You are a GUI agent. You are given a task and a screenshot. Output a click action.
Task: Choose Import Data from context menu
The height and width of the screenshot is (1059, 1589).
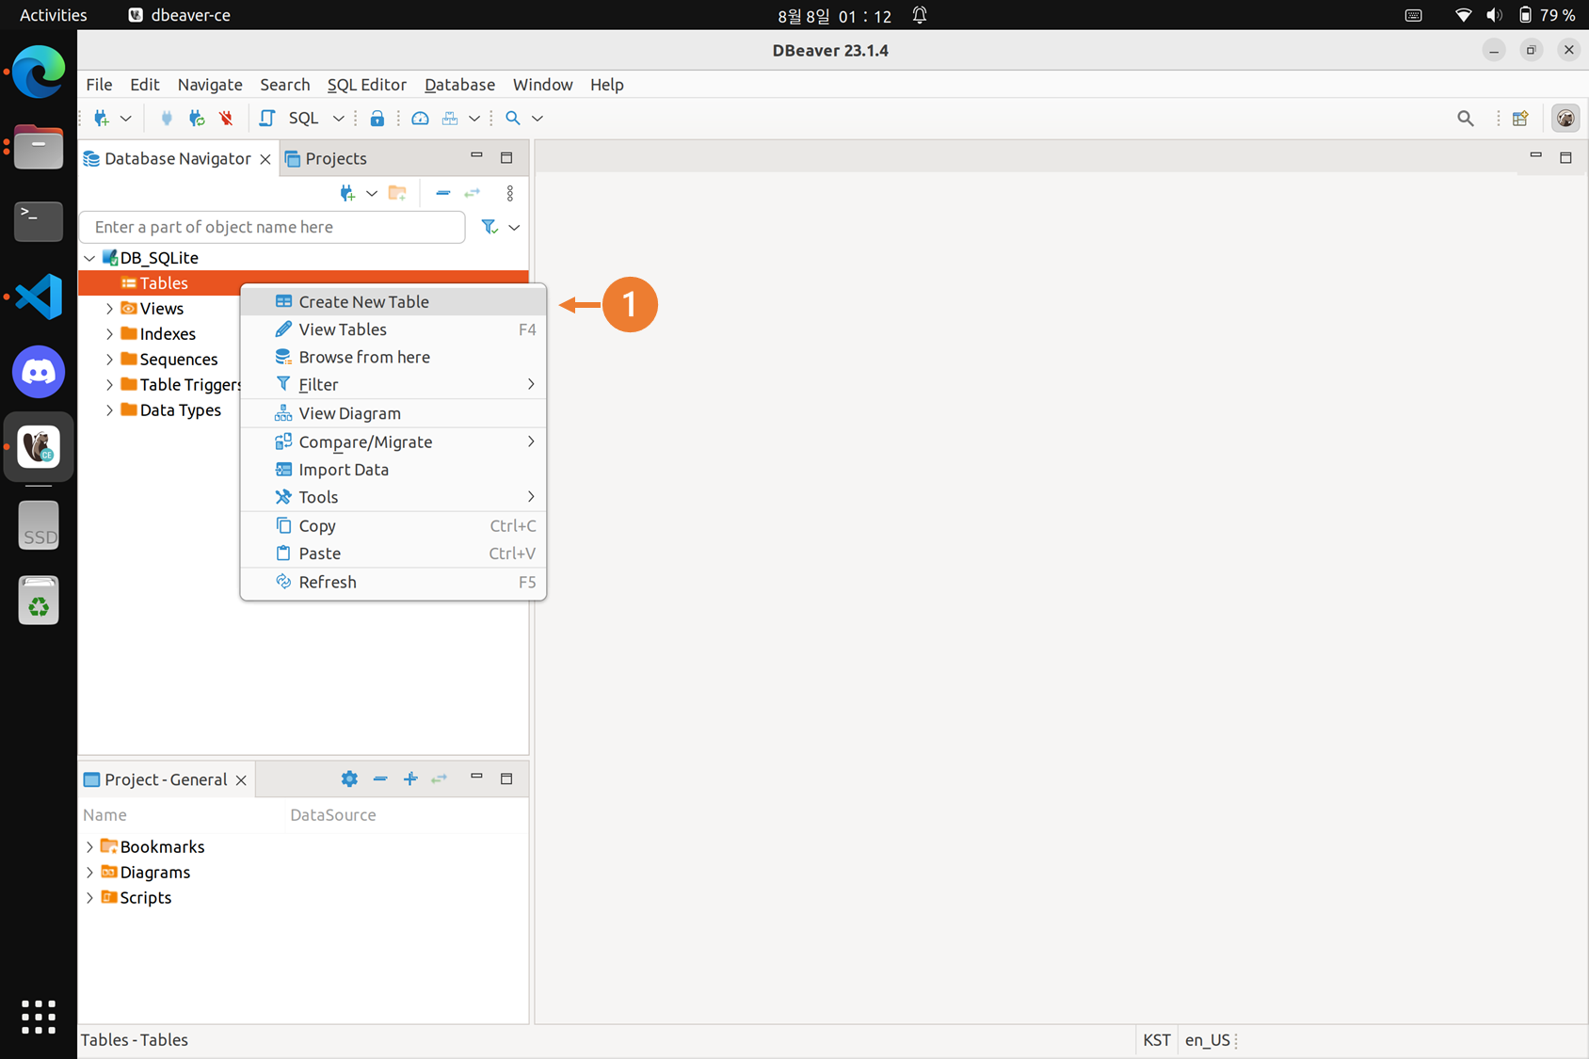click(x=393, y=469)
